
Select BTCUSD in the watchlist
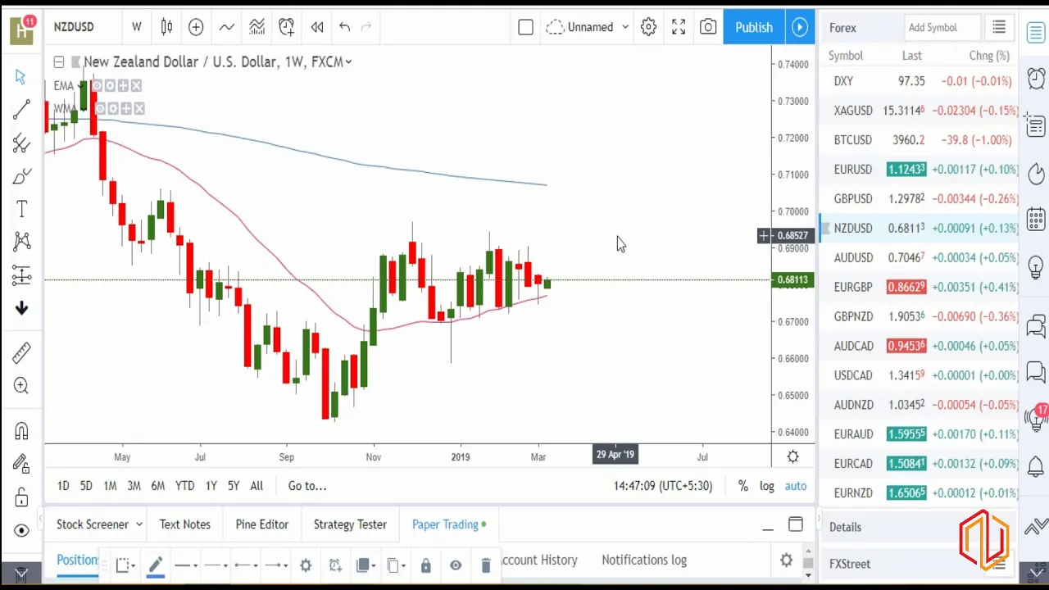(920, 140)
